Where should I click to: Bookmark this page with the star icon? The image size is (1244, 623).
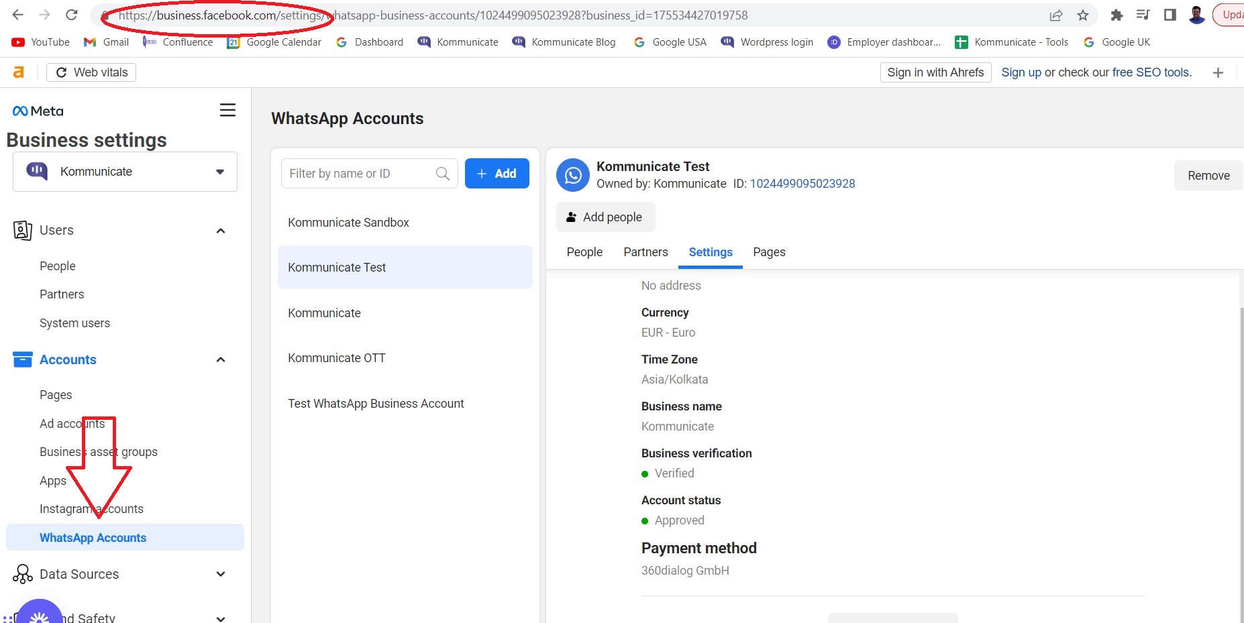1083,15
